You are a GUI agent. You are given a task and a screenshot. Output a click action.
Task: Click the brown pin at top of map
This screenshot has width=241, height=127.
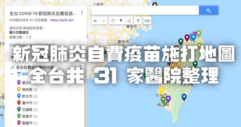coord(155,4)
